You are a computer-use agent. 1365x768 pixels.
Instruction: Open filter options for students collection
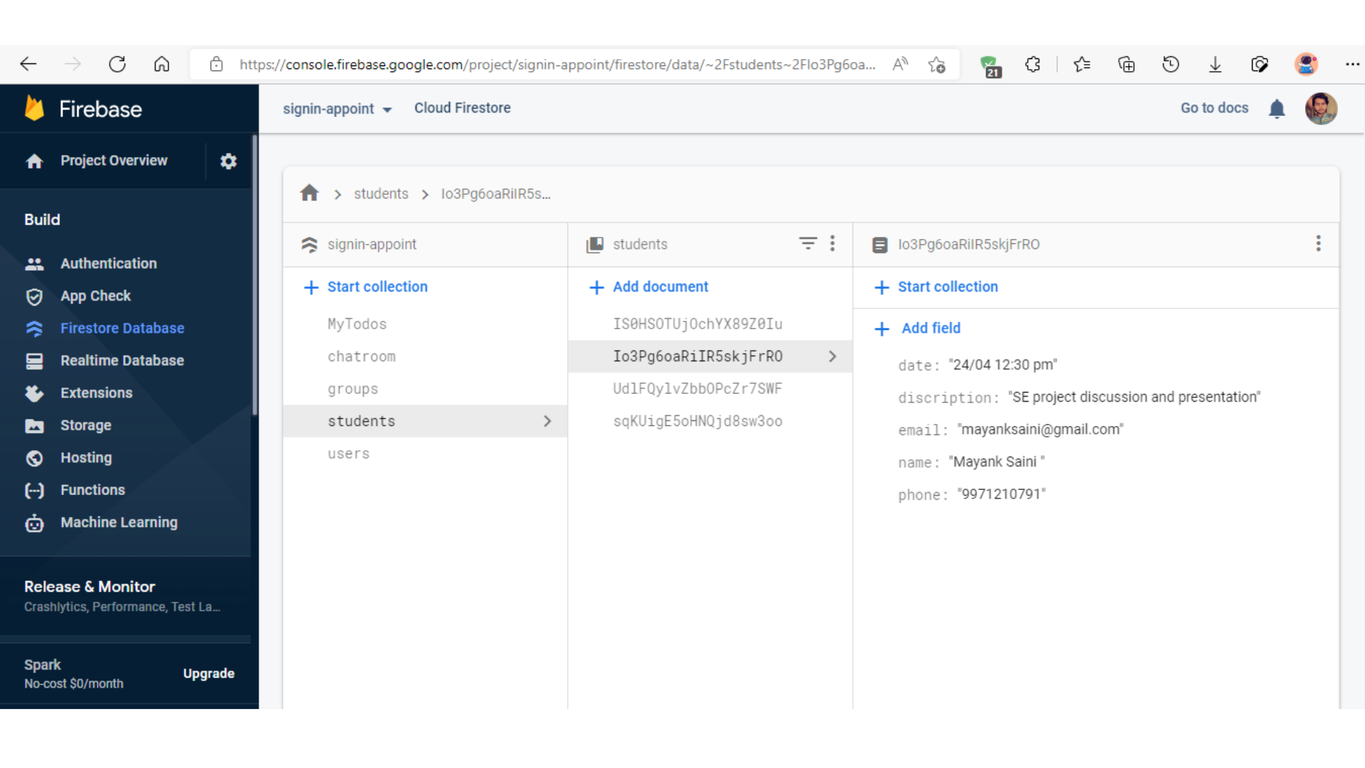(x=808, y=243)
